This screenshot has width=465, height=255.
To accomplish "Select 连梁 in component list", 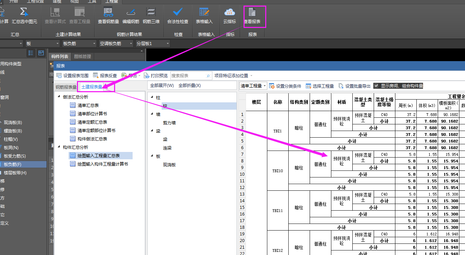I will 167,148.
